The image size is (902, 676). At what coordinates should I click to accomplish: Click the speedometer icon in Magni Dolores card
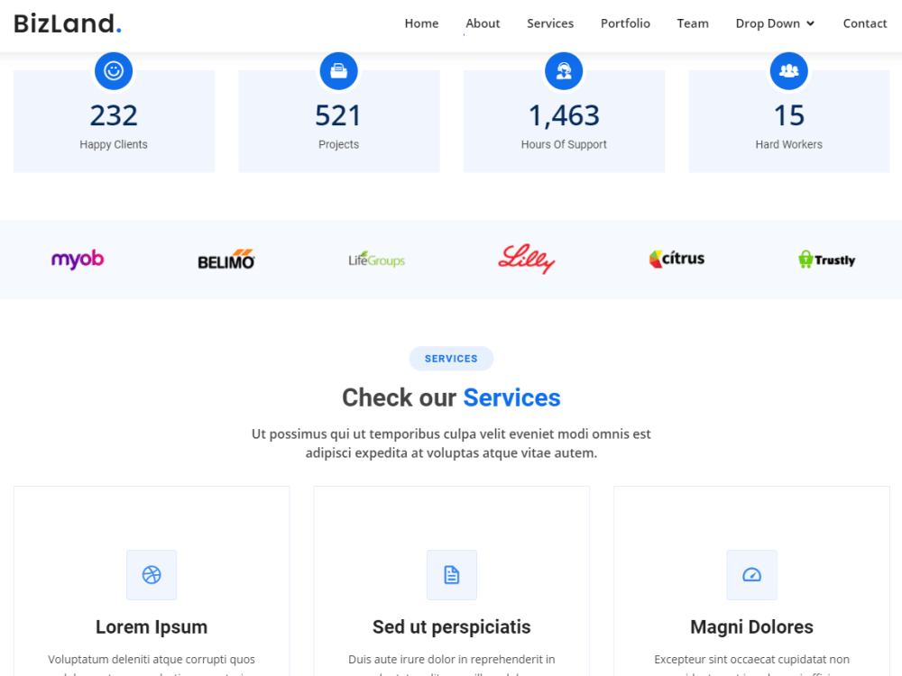752,575
